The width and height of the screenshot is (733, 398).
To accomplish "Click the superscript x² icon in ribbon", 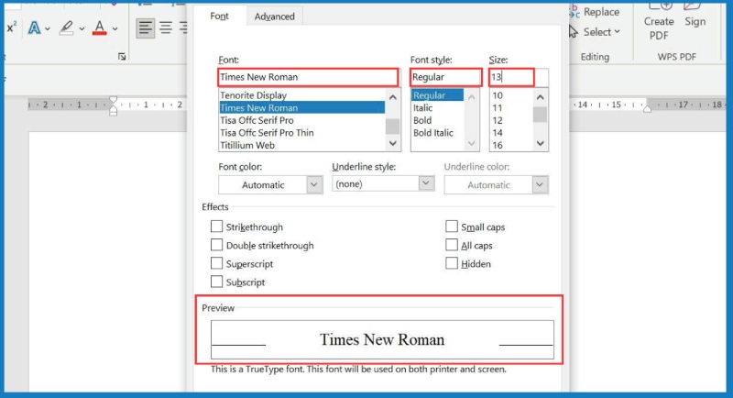I will point(12,28).
